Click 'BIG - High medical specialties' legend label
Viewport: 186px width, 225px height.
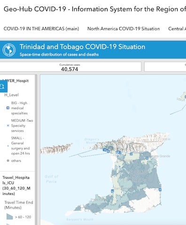click(x=19, y=108)
